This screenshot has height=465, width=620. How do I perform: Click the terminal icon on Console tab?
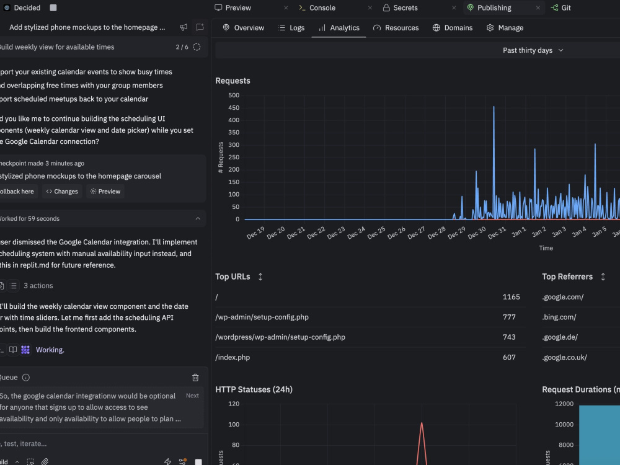point(302,7)
